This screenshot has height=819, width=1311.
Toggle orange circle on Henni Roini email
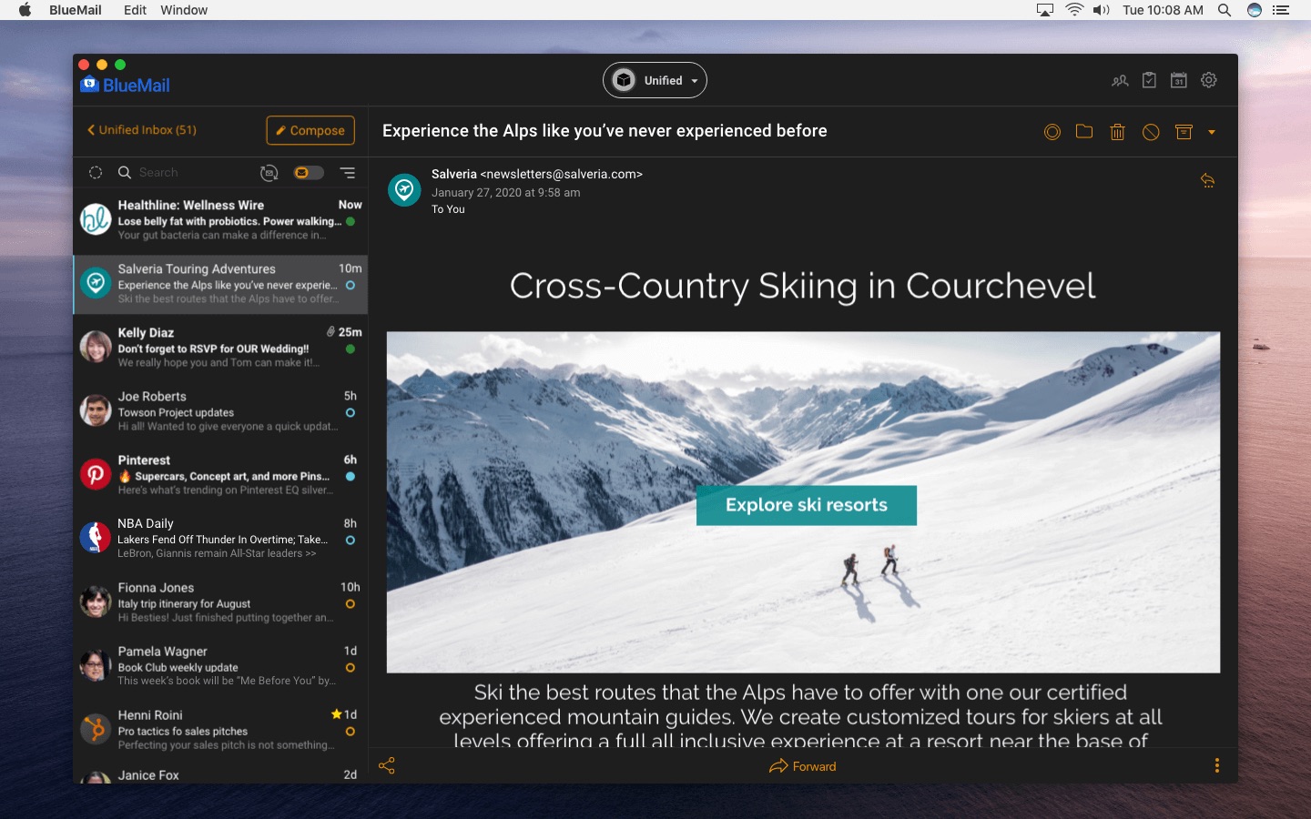351,731
